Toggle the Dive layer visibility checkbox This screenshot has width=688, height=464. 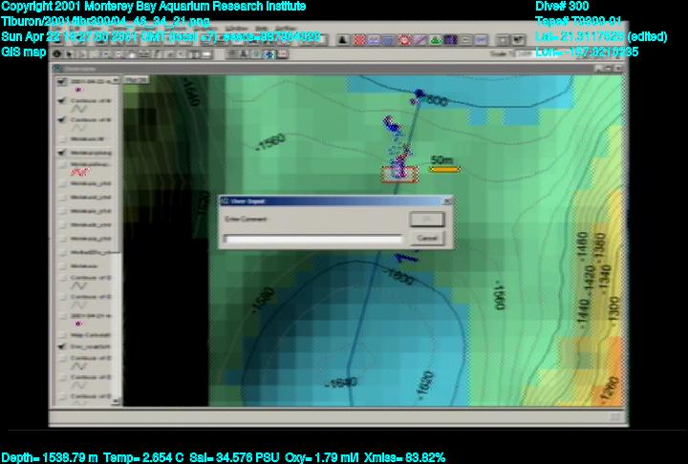[x=61, y=348]
